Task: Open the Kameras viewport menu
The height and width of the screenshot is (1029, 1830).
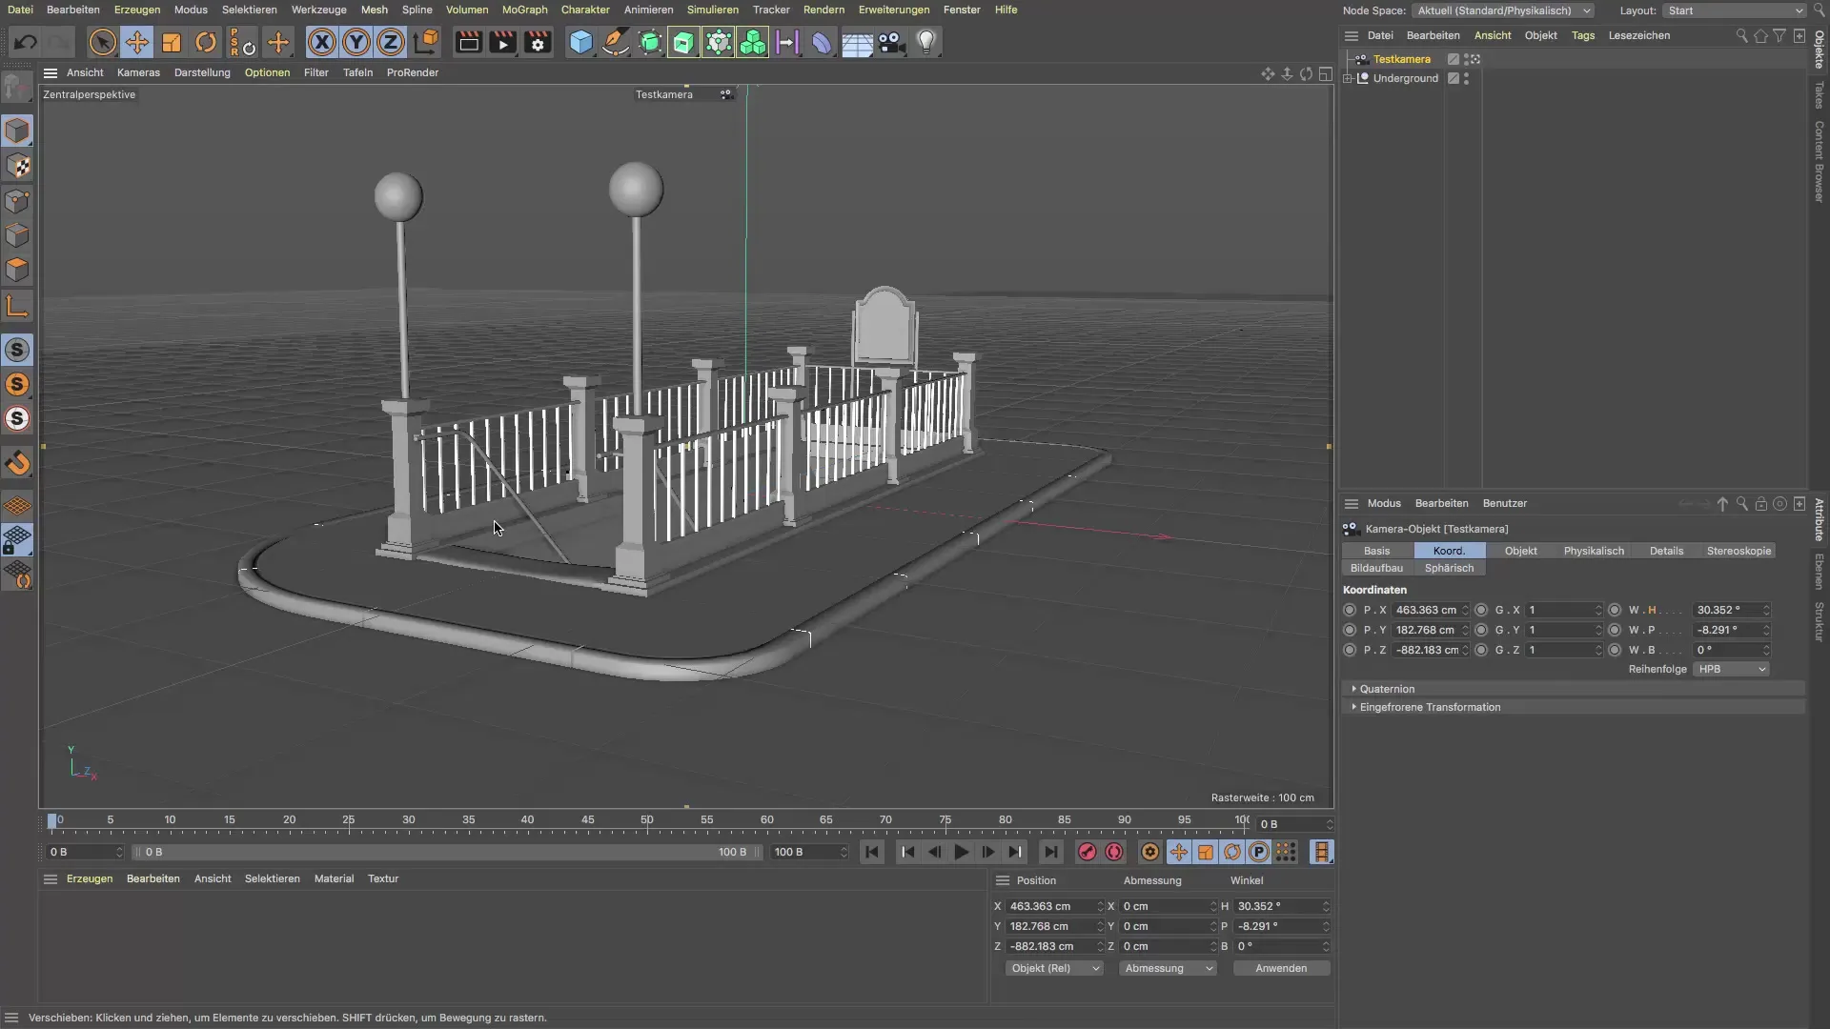Action: tap(138, 72)
